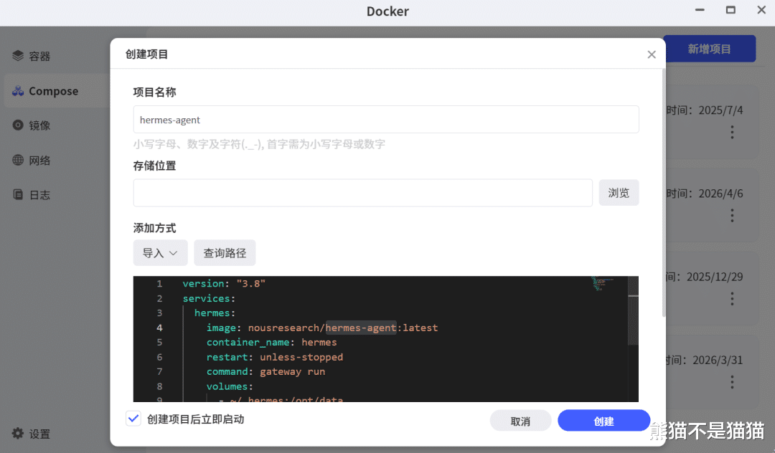775x453 pixels.
Task: Minimize the Docker window
Action: 700,10
